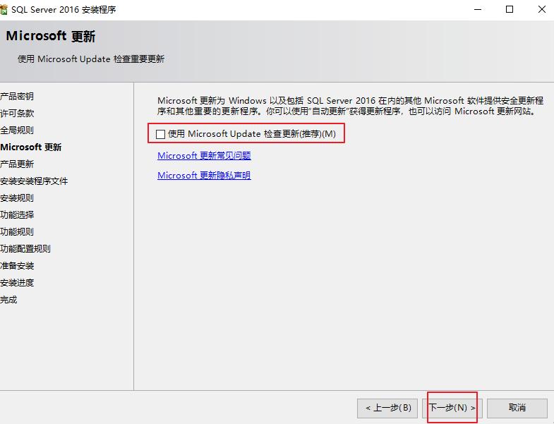Select 安装规则 step in sidebar
The width and height of the screenshot is (554, 424).
[17, 198]
